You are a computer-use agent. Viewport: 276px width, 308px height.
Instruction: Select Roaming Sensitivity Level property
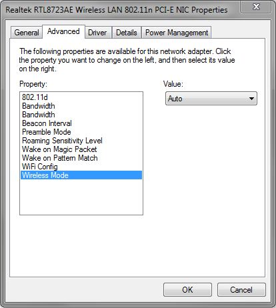[81, 141]
